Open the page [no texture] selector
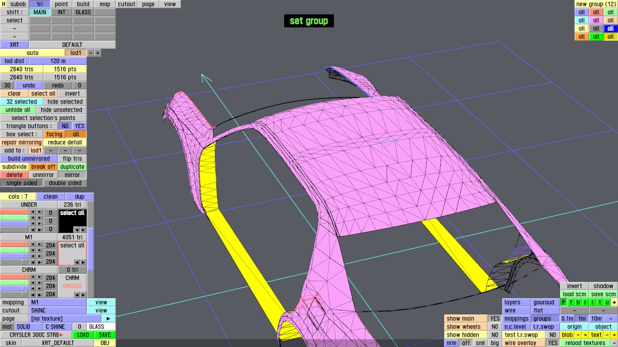 pos(65,319)
